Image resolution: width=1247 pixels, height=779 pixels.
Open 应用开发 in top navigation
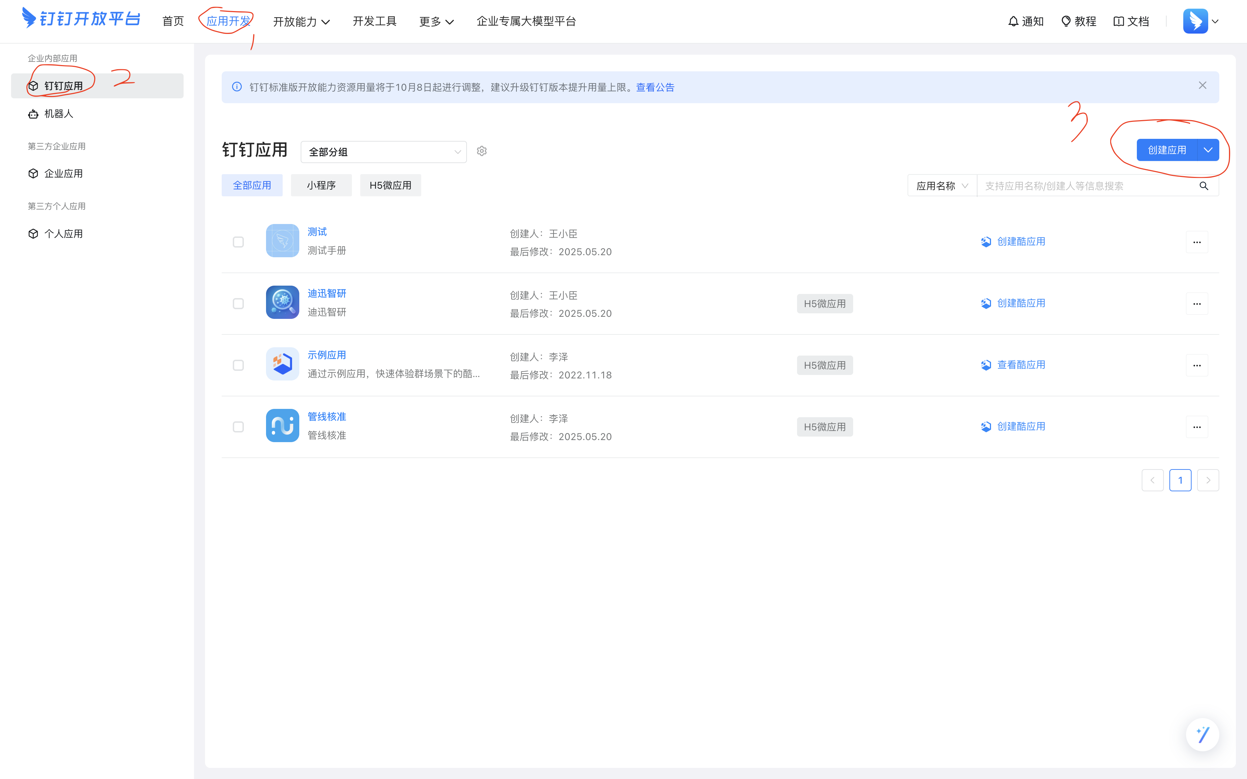(x=228, y=21)
